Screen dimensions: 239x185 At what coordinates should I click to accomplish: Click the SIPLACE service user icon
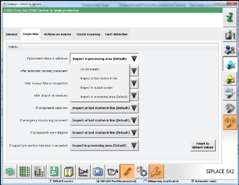(x=51, y=181)
